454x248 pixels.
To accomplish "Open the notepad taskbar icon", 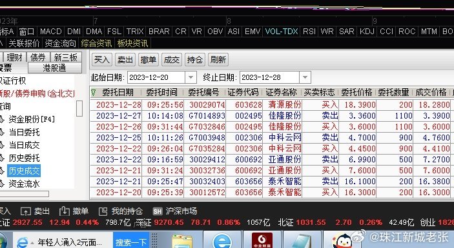I will point(302,242).
